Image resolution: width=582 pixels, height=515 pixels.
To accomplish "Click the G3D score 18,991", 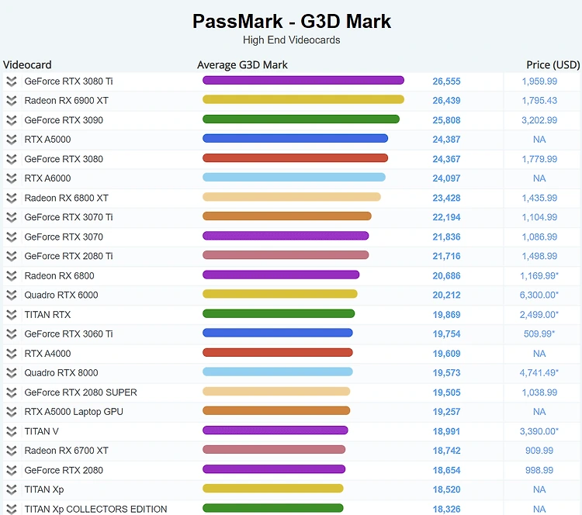I will pos(446,431).
